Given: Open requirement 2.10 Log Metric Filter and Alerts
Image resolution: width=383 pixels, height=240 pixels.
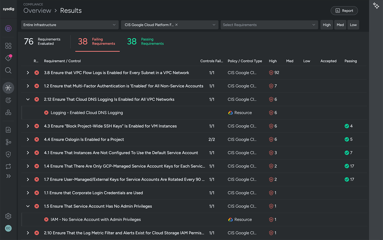Looking at the screenshot, I should click(x=124, y=233).
